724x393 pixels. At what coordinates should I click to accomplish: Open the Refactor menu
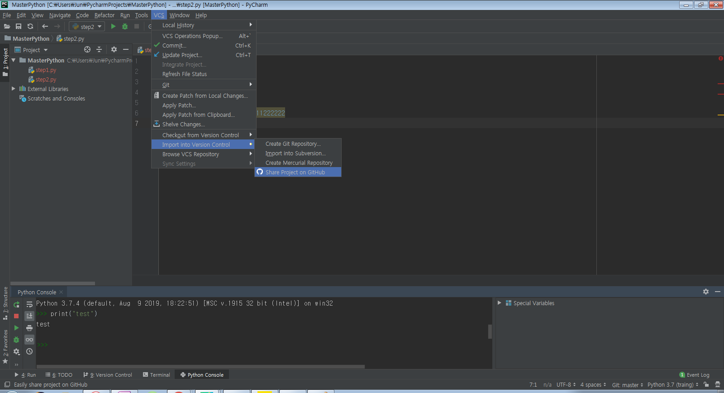(x=104, y=15)
